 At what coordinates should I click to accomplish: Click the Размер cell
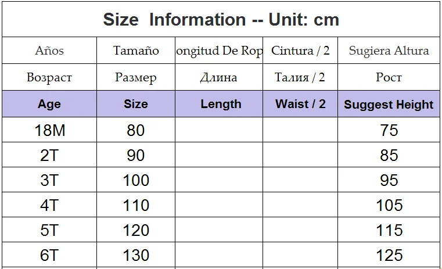click(x=135, y=77)
